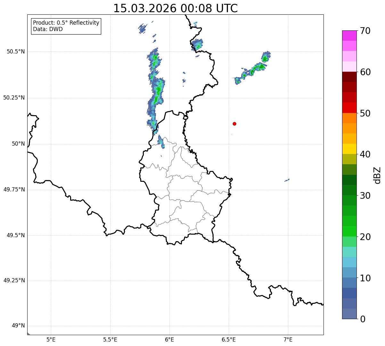The height and width of the screenshot is (346, 385).
Task: Click the latitude label "49°N"
Action: [x=18, y=326]
